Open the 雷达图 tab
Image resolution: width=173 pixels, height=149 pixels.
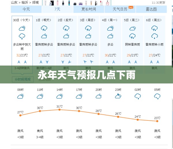(151, 9)
